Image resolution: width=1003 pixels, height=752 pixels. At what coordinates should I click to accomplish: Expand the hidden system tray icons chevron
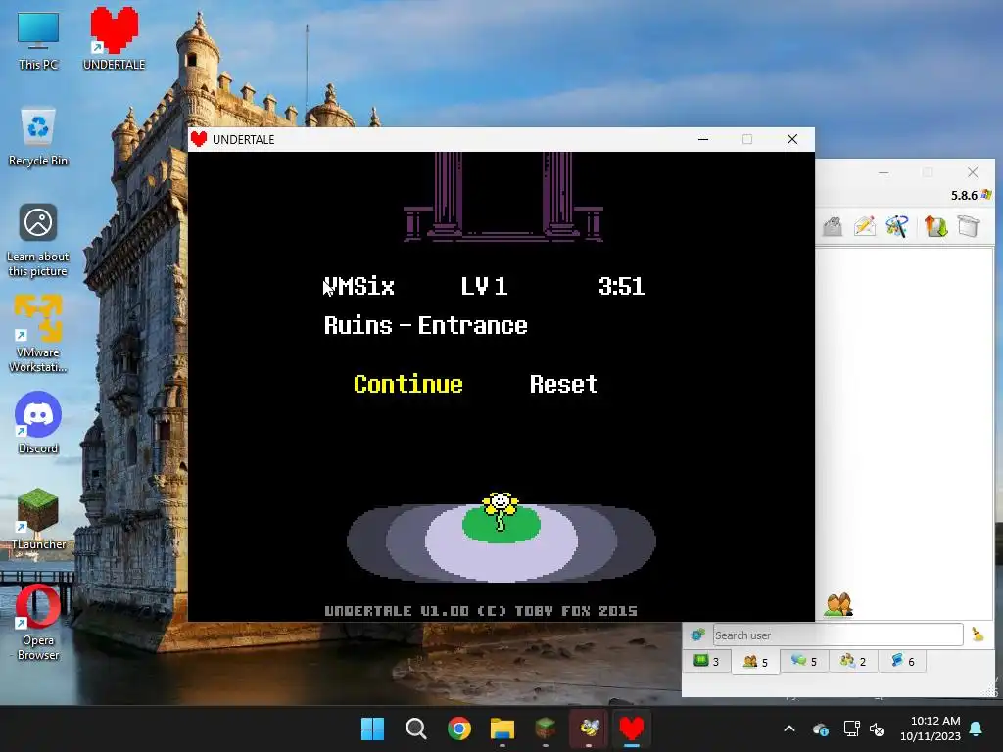click(x=789, y=728)
